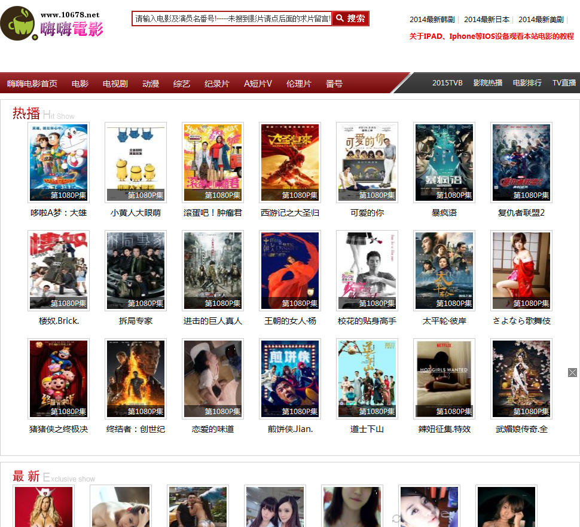Open the 楼奴 Brick poster
580x527 pixels.
(59, 271)
